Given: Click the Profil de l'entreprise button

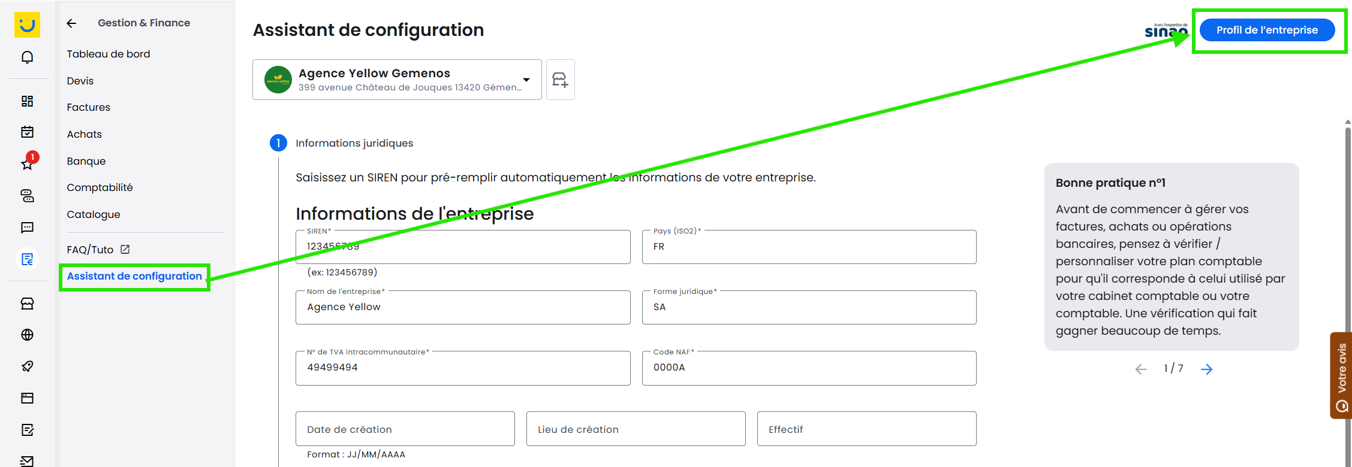Looking at the screenshot, I should [1267, 30].
